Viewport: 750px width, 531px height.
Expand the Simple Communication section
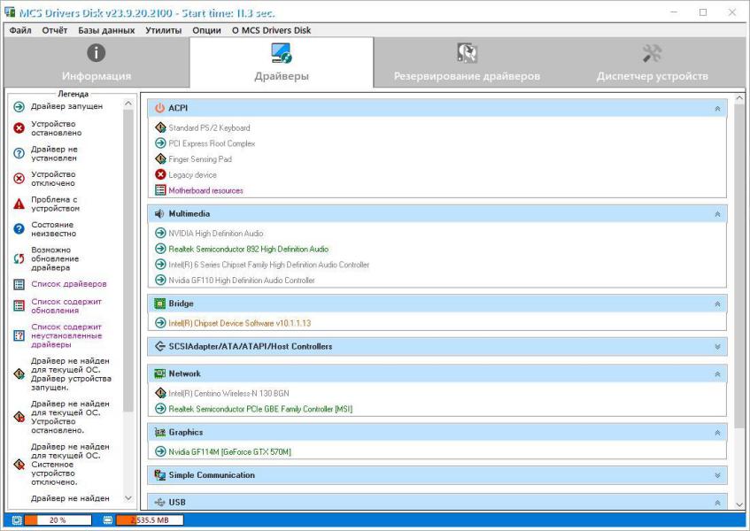click(717, 475)
